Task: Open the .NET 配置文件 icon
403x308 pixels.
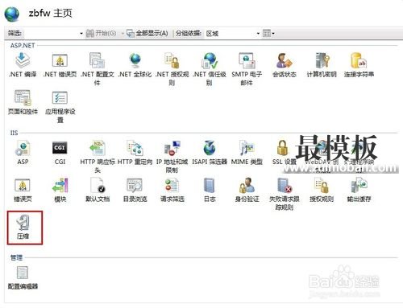Action: coord(98,68)
